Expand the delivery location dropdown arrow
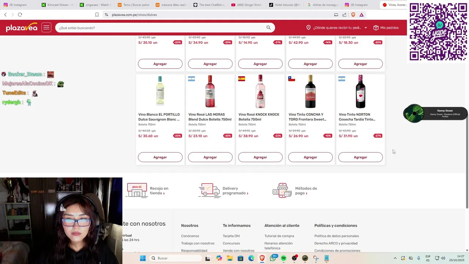This screenshot has width=469, height=264. pyautogui.click(x=366, y=28)
